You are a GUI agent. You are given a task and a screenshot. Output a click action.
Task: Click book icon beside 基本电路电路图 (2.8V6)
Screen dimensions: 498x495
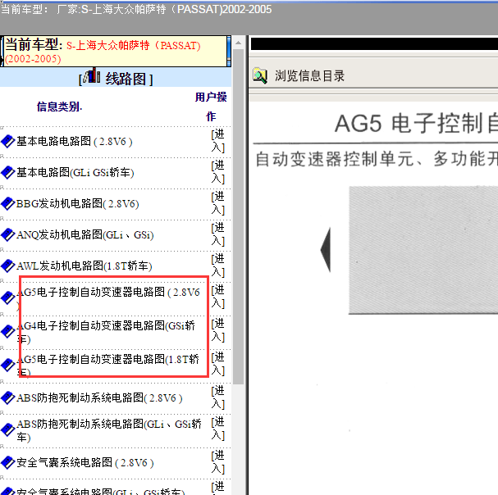pos(7,142)
